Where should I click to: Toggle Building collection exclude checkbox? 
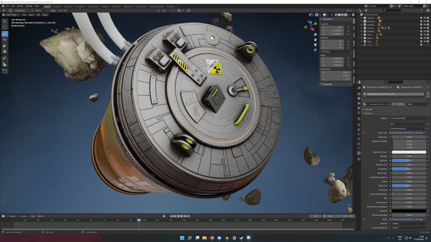pyautogui.click(x=421, y=31)
